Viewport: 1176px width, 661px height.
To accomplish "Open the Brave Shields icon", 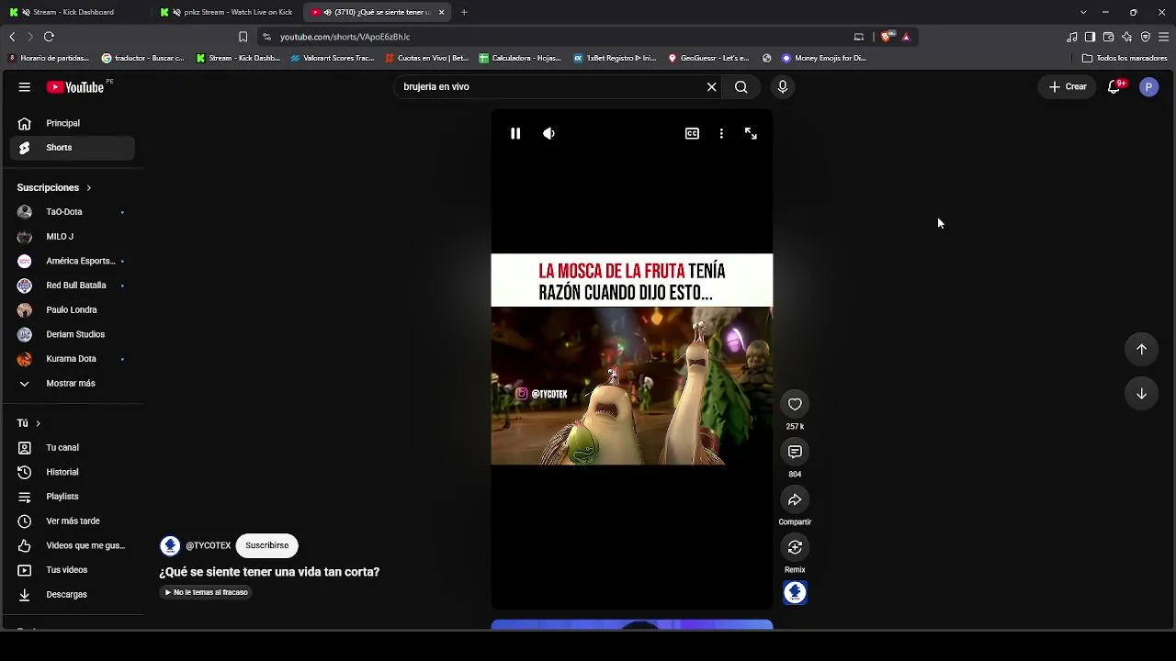I will (x=886, y=37).
